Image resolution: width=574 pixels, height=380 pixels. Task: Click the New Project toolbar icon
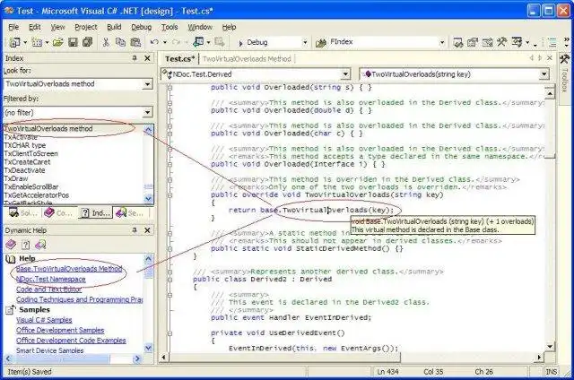click(x=14, y=42)
